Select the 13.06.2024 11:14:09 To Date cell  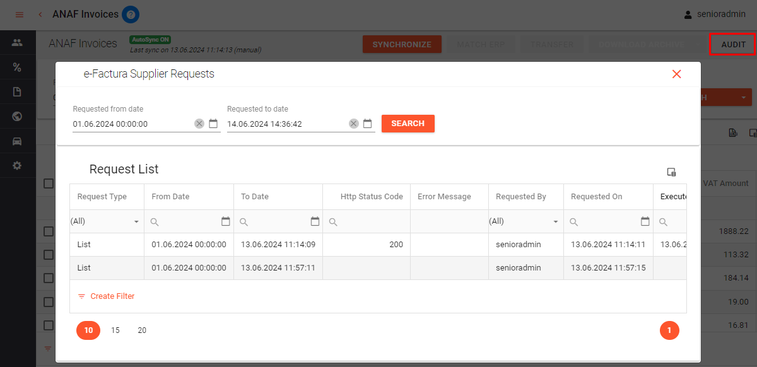pyautogui.click(x=278, y=245)
